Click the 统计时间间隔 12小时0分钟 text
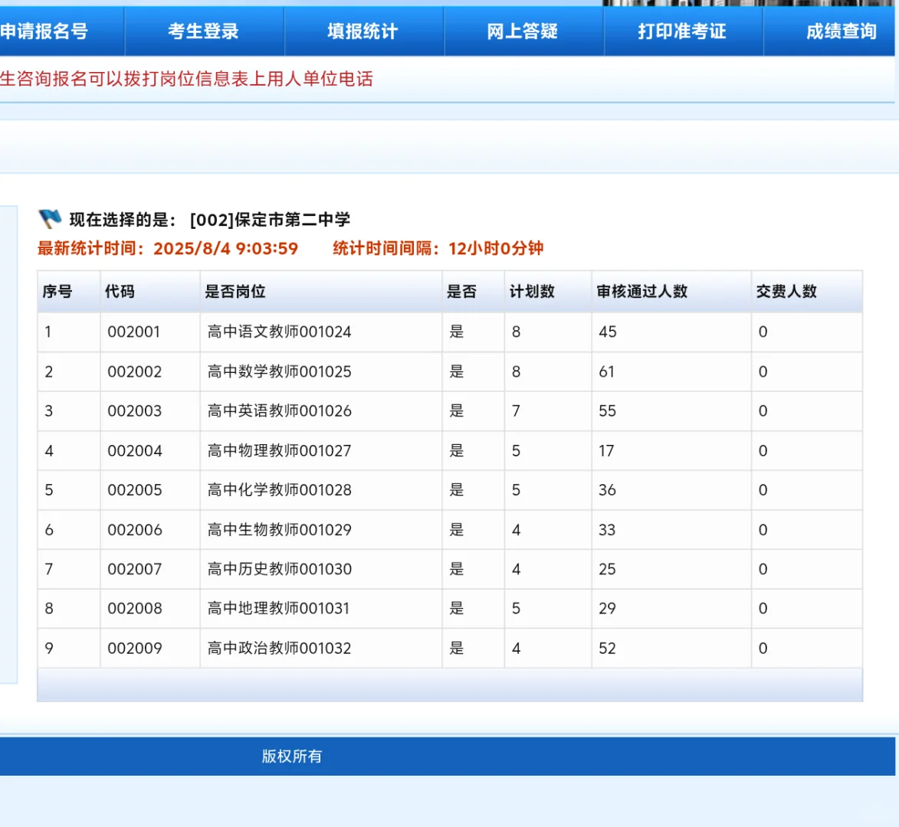899x827 pixels. click(438, 249)
